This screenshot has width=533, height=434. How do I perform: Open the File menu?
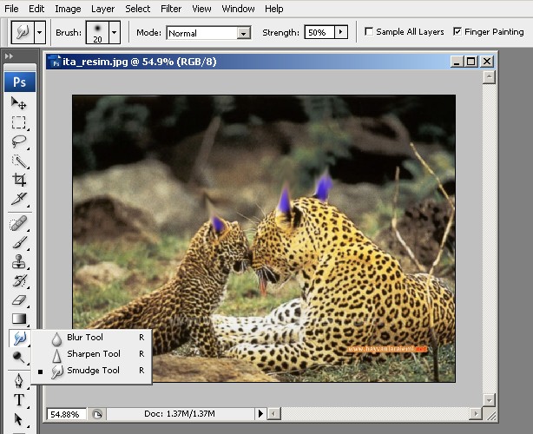click(11, 9)
